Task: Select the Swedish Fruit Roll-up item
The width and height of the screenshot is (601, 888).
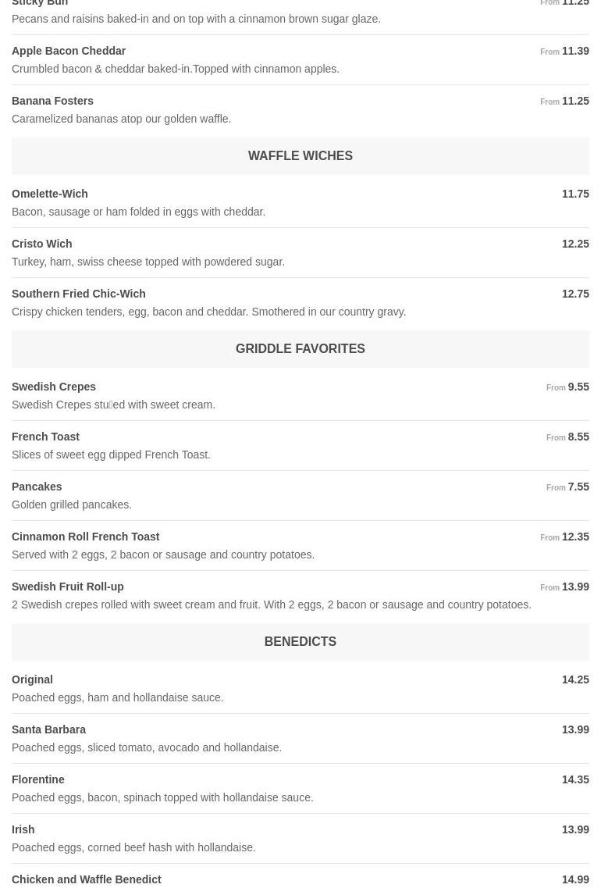Action: point(68,587)
